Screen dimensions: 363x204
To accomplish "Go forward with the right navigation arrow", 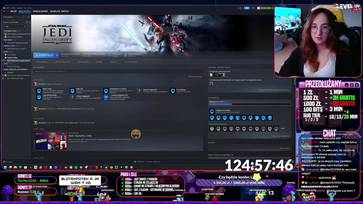I will pos(8,11).
